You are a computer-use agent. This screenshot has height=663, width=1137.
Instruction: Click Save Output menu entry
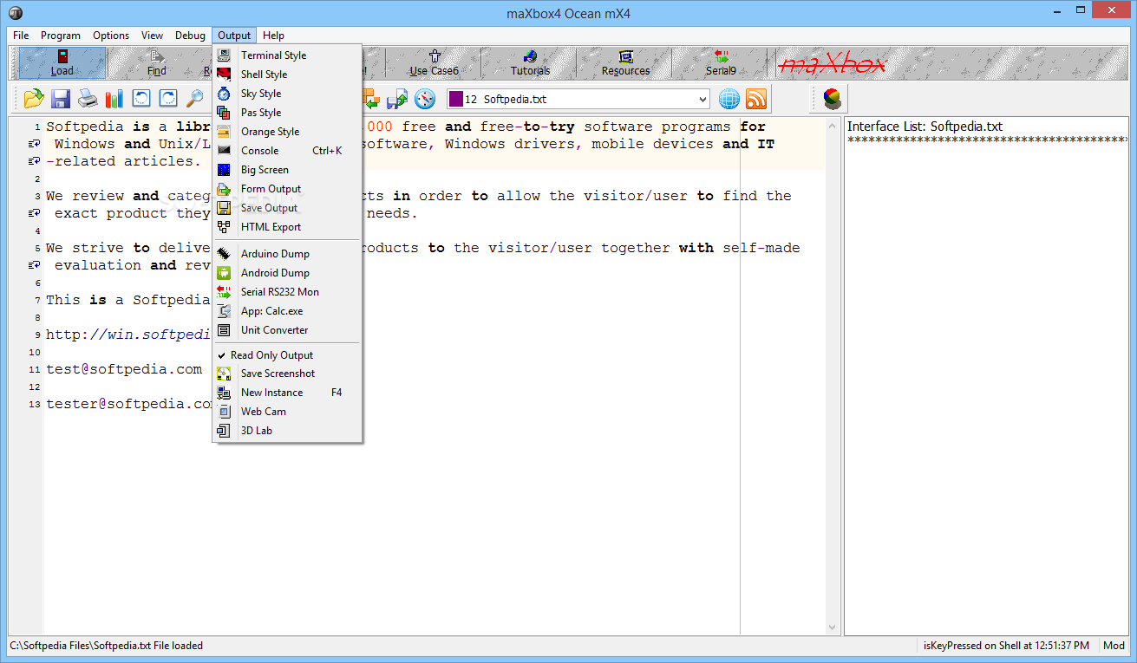(288, 208)
